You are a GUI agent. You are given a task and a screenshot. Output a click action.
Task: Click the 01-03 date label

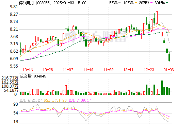pos(168,70)
